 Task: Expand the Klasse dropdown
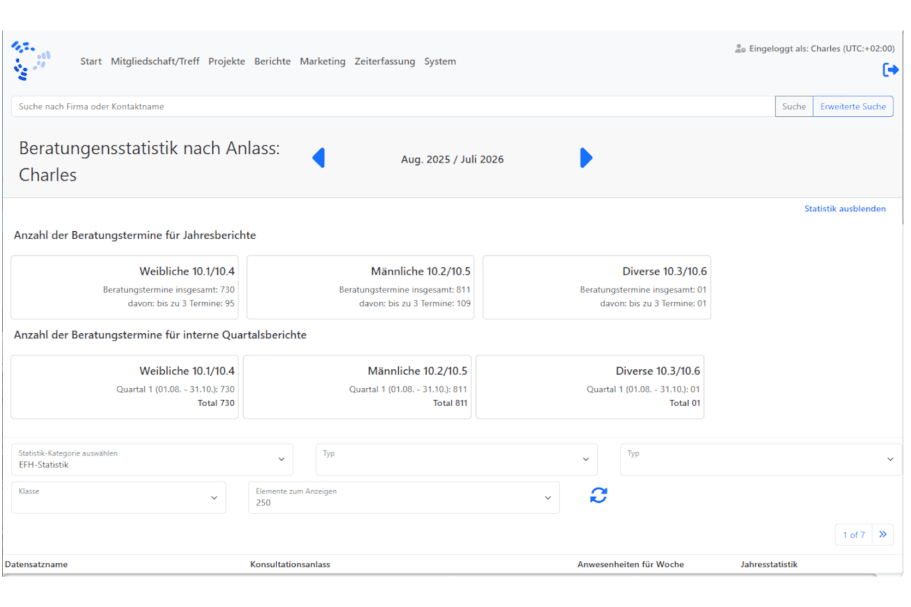118,497
